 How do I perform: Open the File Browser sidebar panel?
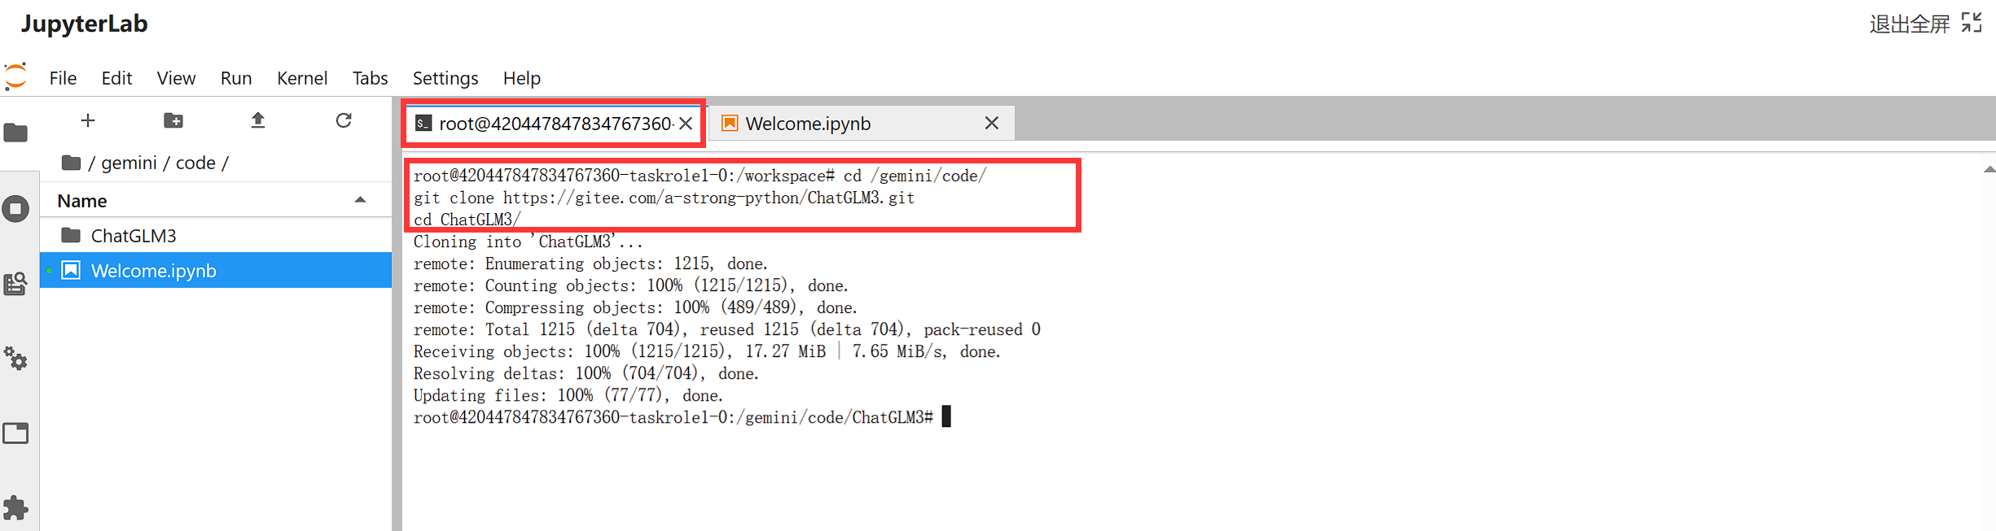pyautogui.click(x=15, y=133)
